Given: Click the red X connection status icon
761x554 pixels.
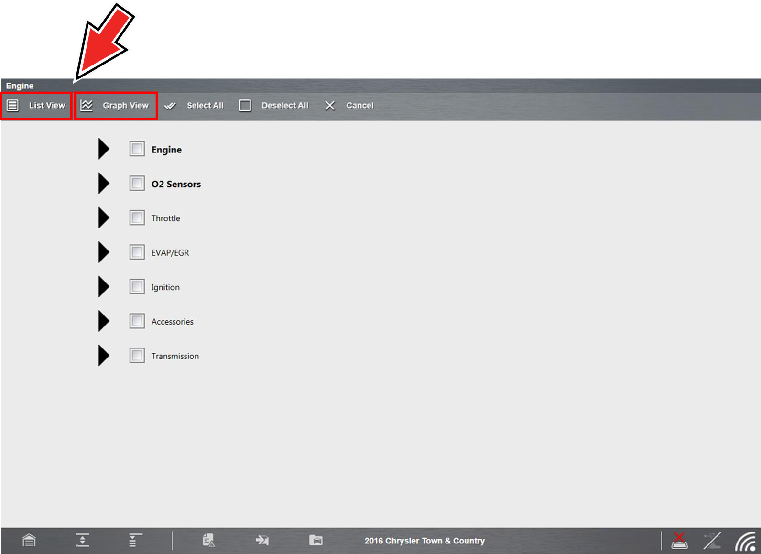Looking at the screenshot, I should pos(679,541).
